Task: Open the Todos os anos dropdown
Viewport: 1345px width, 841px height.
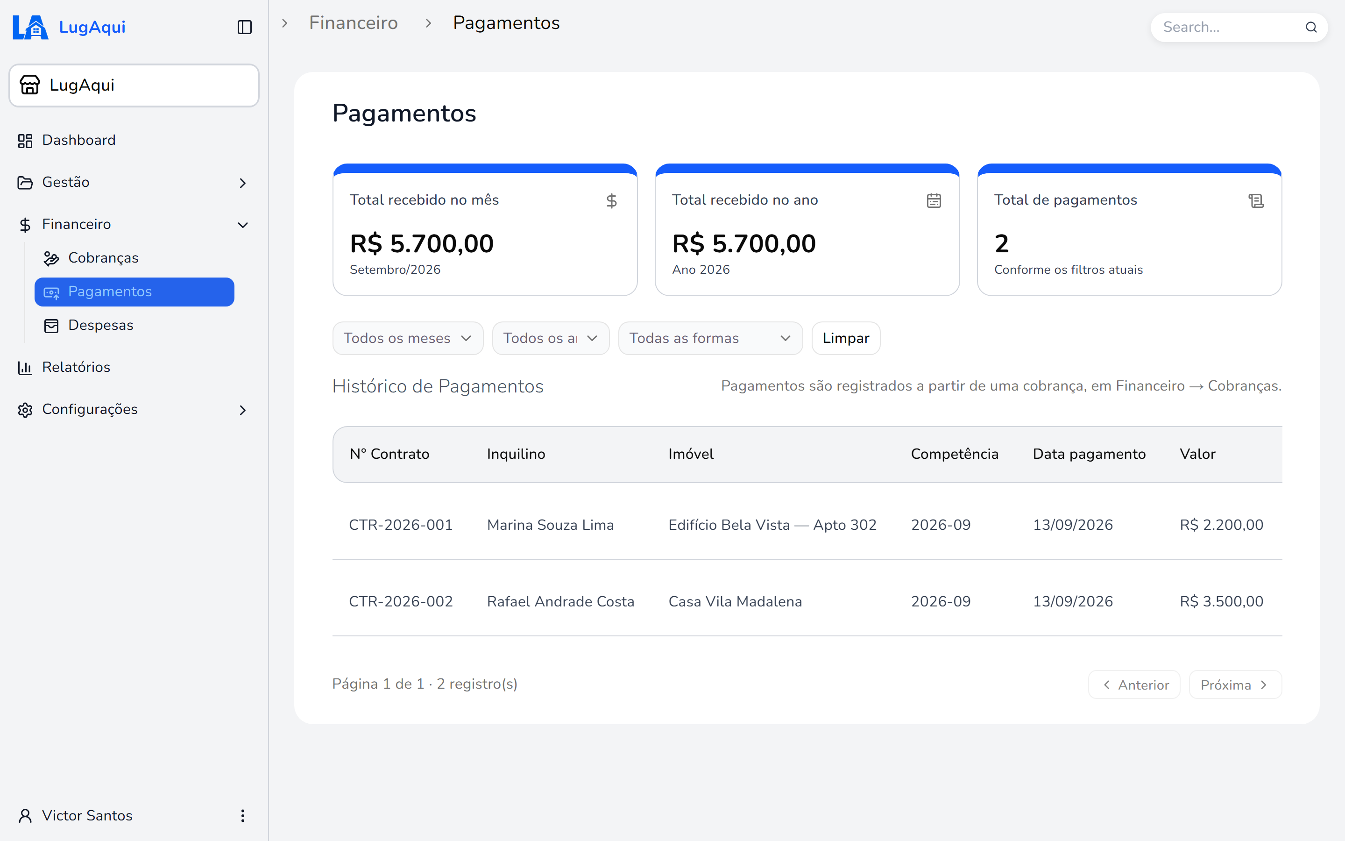Action: pos(551,338)
